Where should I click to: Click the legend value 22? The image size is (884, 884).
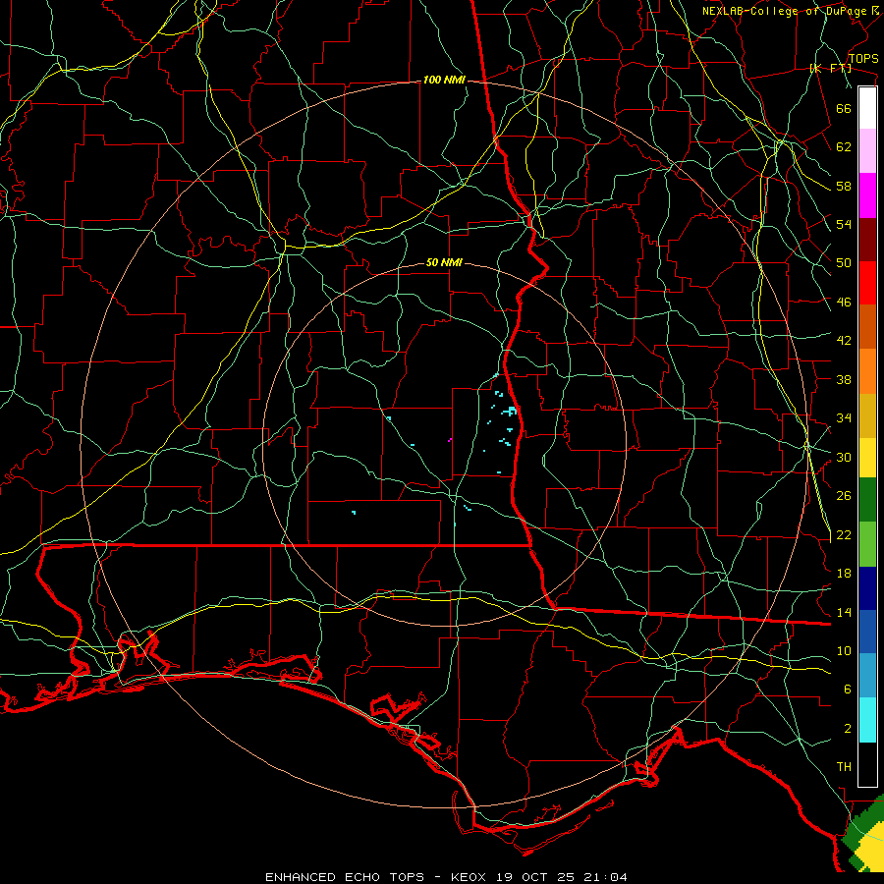coord(844,535)
